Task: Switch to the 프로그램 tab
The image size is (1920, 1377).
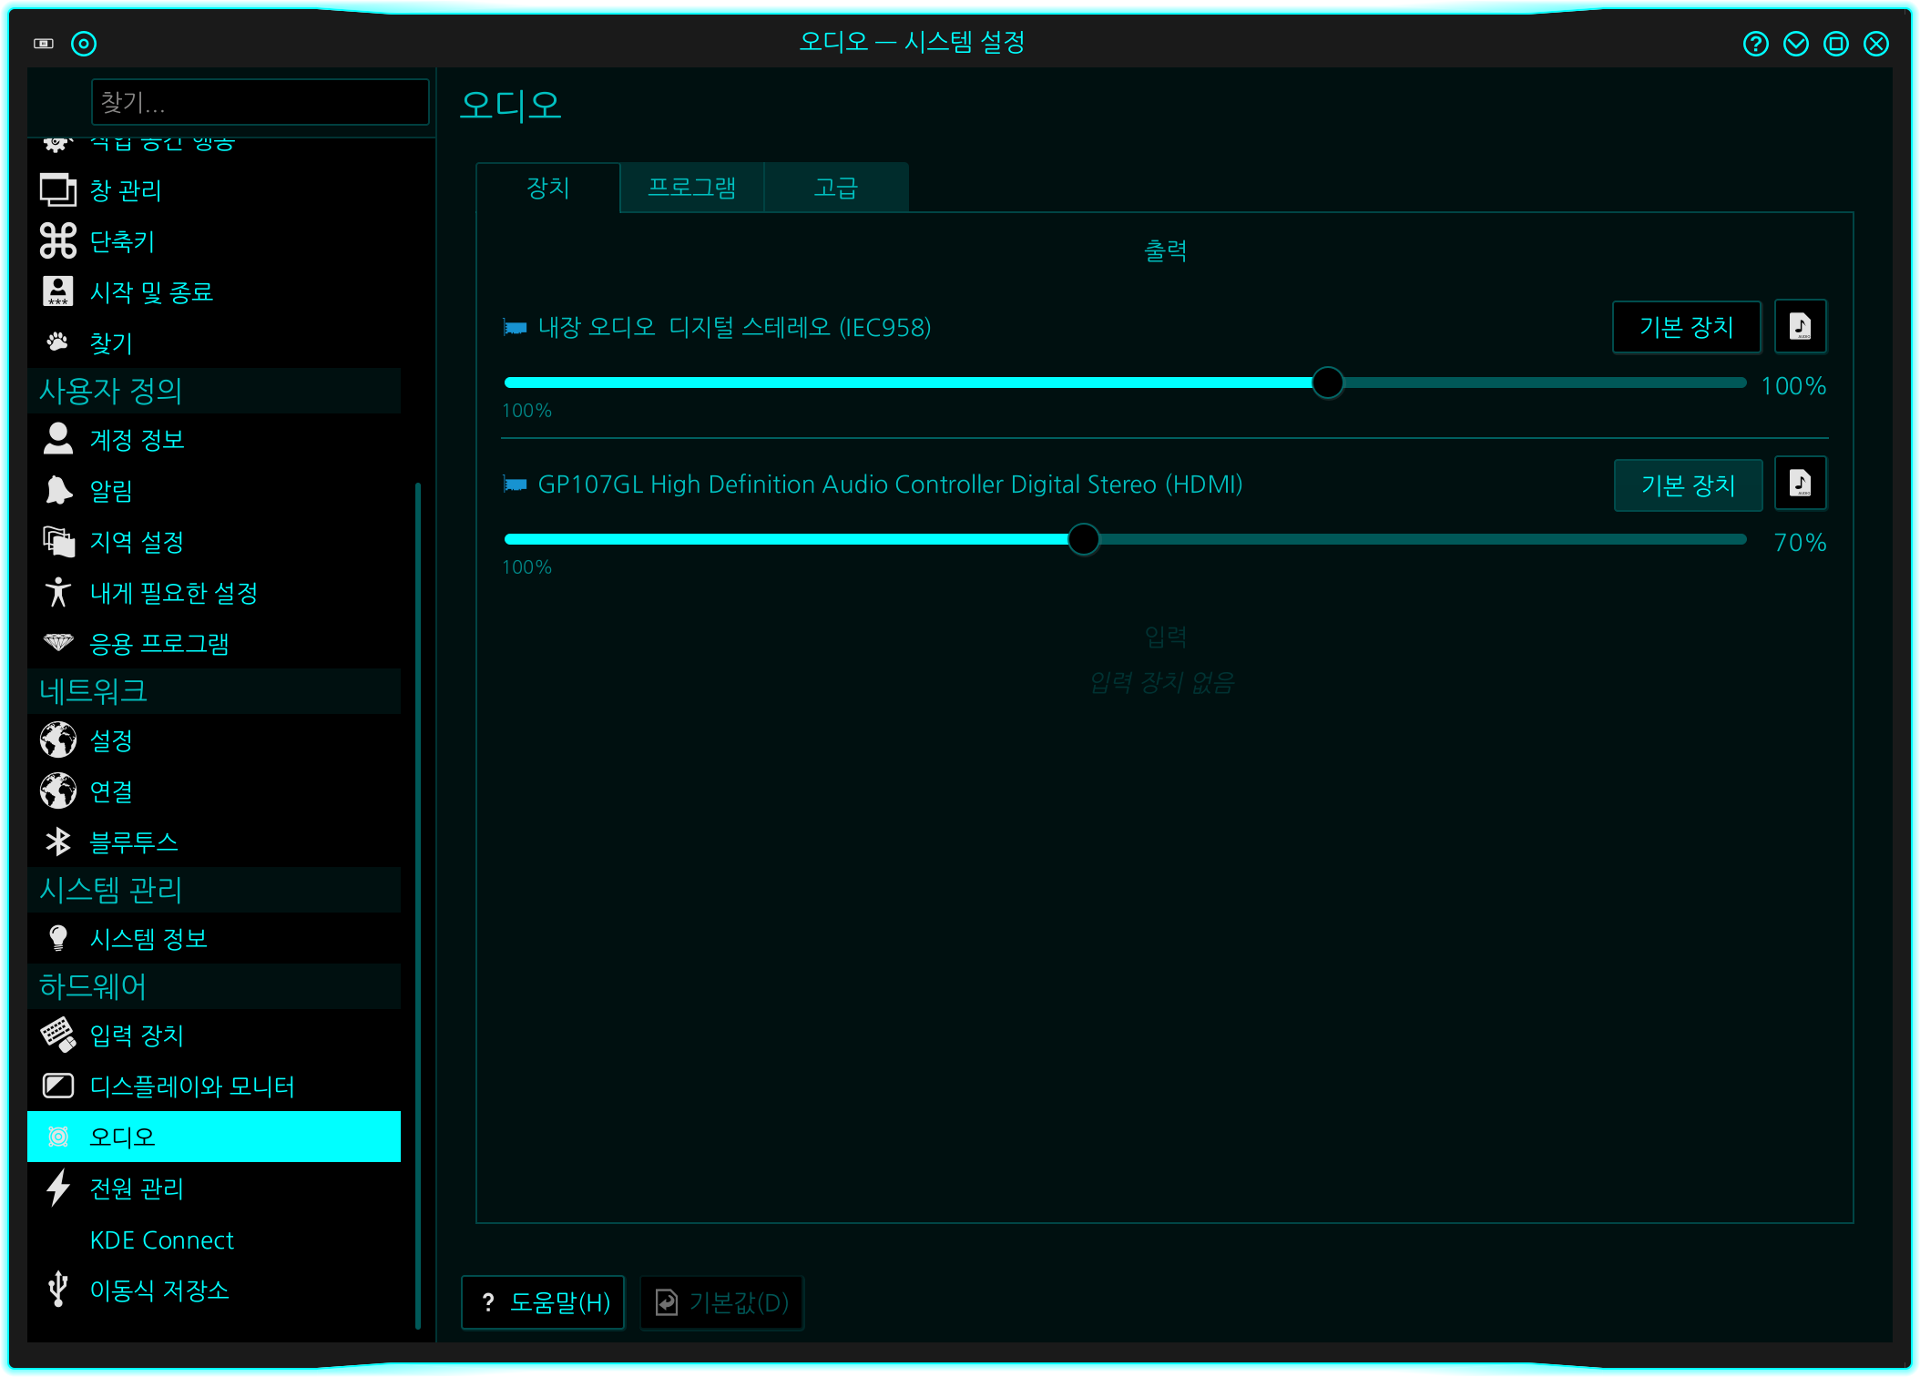Action: tap(691, 188)
